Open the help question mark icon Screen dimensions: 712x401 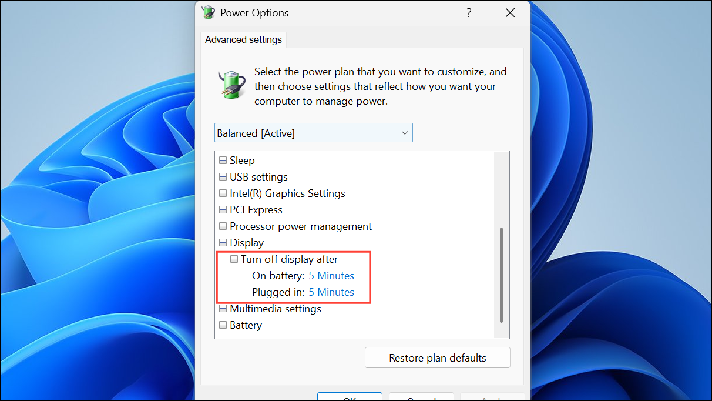468,12
